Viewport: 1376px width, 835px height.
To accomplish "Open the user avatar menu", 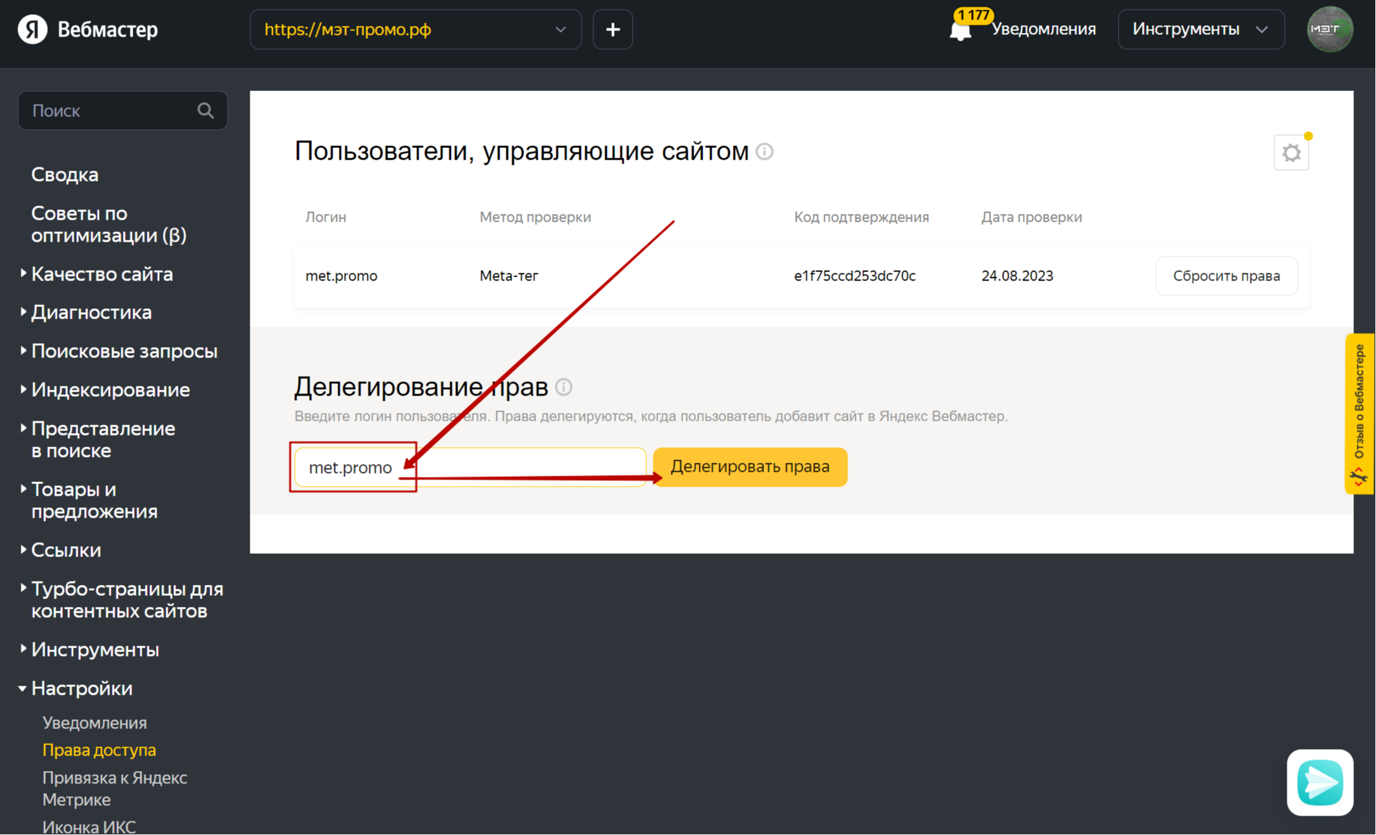I will (1329, 29).
